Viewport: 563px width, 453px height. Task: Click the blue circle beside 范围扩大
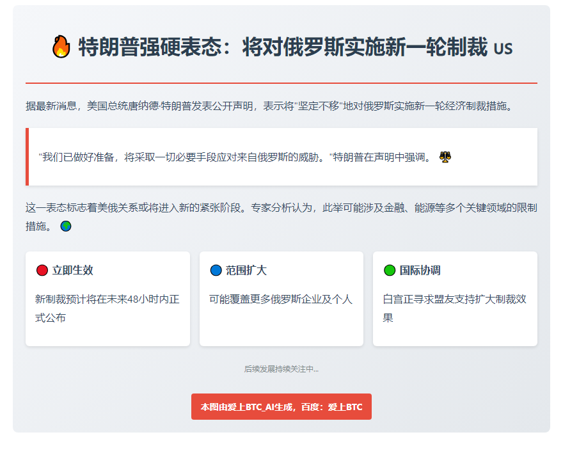[x=216, y=271]
